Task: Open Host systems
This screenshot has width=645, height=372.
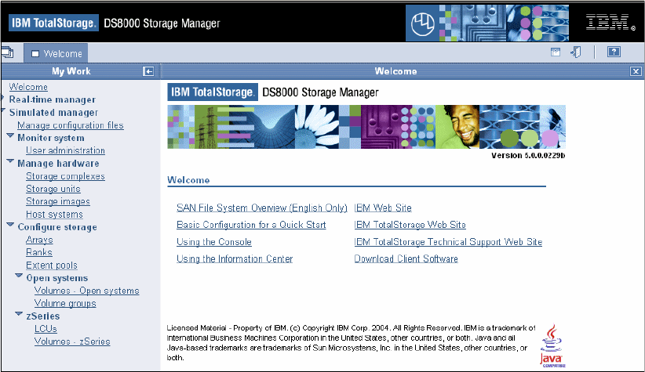Action: click(54, 215)
